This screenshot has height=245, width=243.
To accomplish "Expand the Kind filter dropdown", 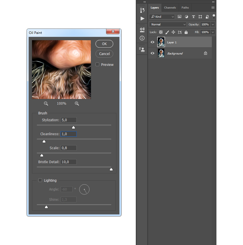I will click(x=162, y=17).
